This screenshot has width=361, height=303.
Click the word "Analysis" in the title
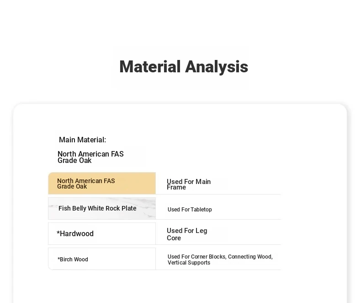(217, 67)
